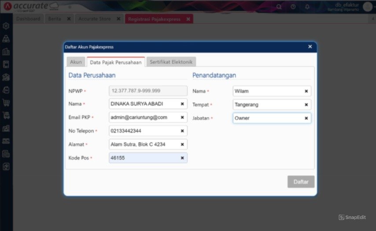Screen dimensions: 376x231
Task: Clear the Tempat field Tangerang
Action: (306, 104)
